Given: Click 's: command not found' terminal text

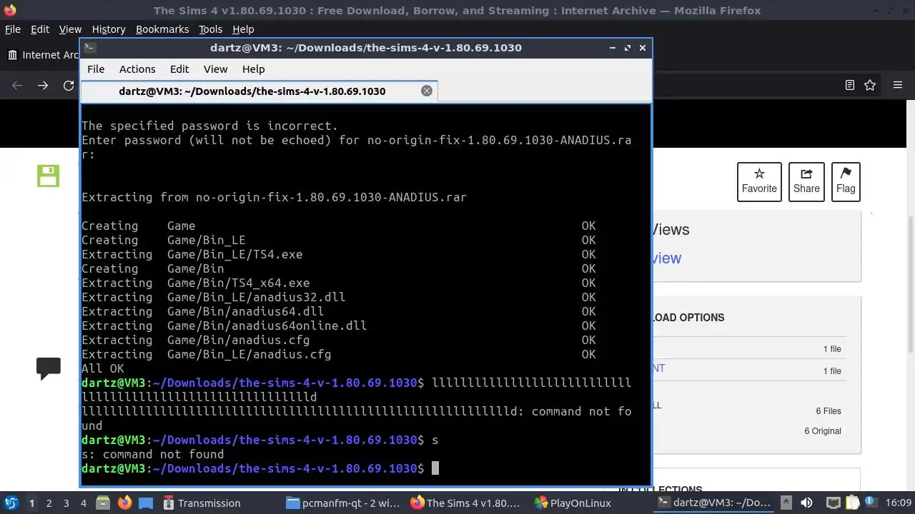Looking at the screenshot, I should click(152, 454).
